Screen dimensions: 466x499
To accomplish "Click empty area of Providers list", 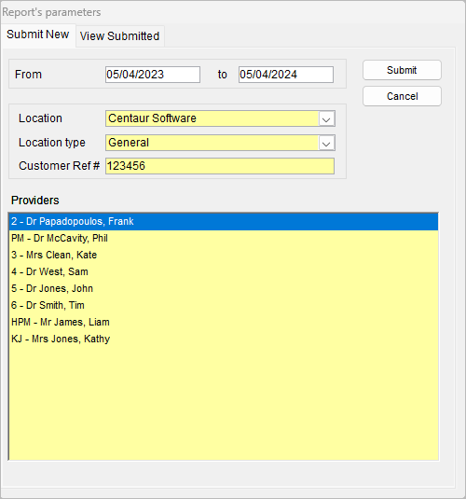I will pos(224,404).
